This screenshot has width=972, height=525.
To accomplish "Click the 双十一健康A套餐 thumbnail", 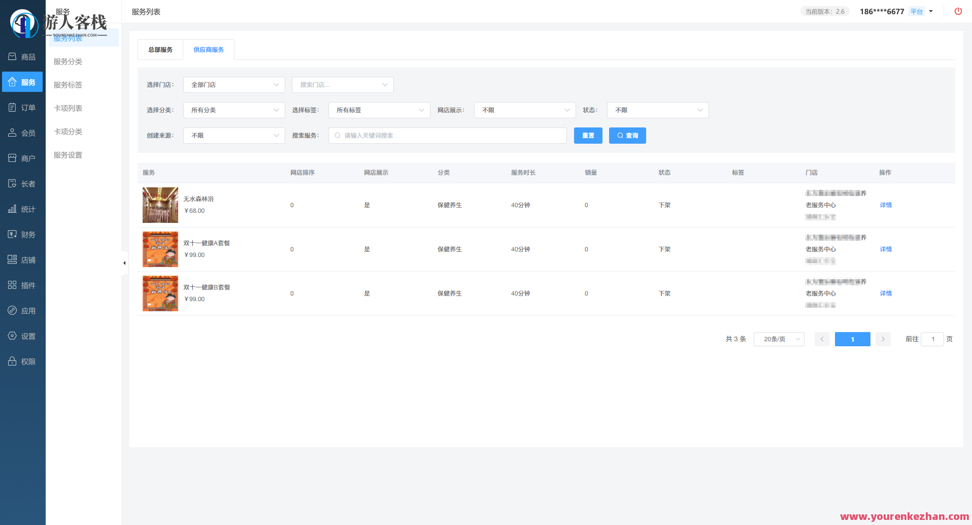I will coord(160,249).
